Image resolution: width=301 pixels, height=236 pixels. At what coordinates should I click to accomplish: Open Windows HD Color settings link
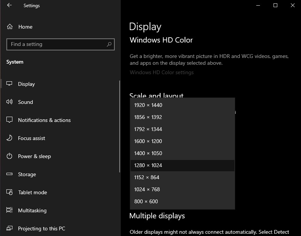click(162, 72)
